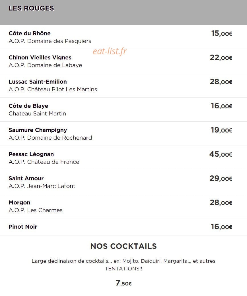This screenshot has height=296, width=247.
Task: Select the 15,00€ Côte du Rhône price
Action: (222, 34)
